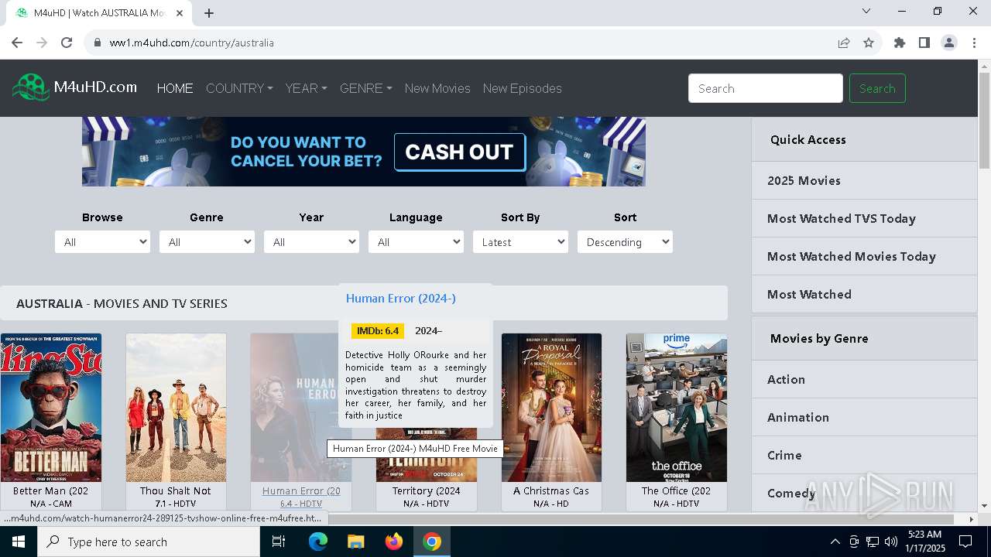Open Most Watched TVS Today link
This screenshot has height=557, width=991.
pos(864,218)
